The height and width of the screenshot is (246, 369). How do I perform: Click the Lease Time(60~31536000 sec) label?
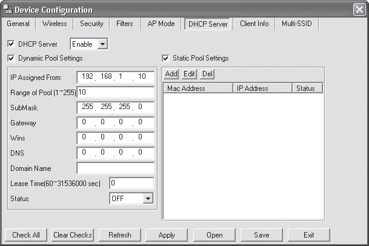[55, 184]
